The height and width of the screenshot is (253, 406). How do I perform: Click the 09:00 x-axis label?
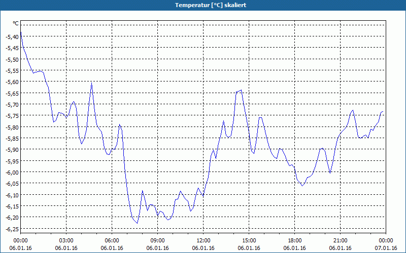click(x=158, y=241)
